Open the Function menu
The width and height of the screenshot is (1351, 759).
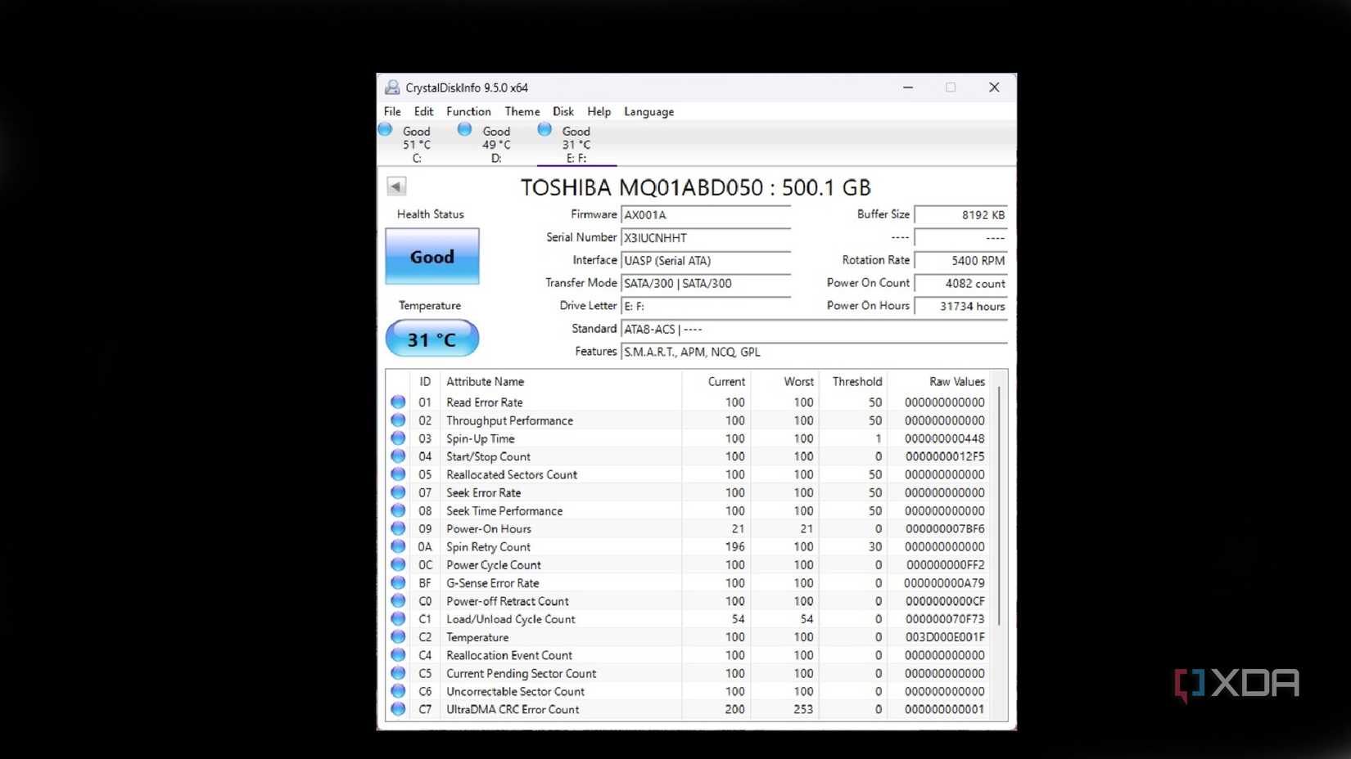tap(468, 111)
